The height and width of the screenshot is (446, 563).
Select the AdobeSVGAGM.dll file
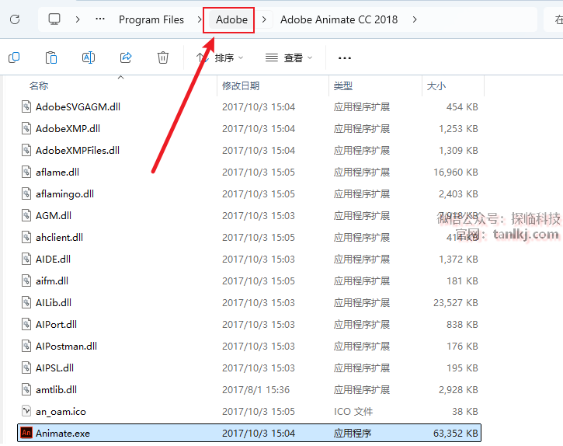(78, 106)
